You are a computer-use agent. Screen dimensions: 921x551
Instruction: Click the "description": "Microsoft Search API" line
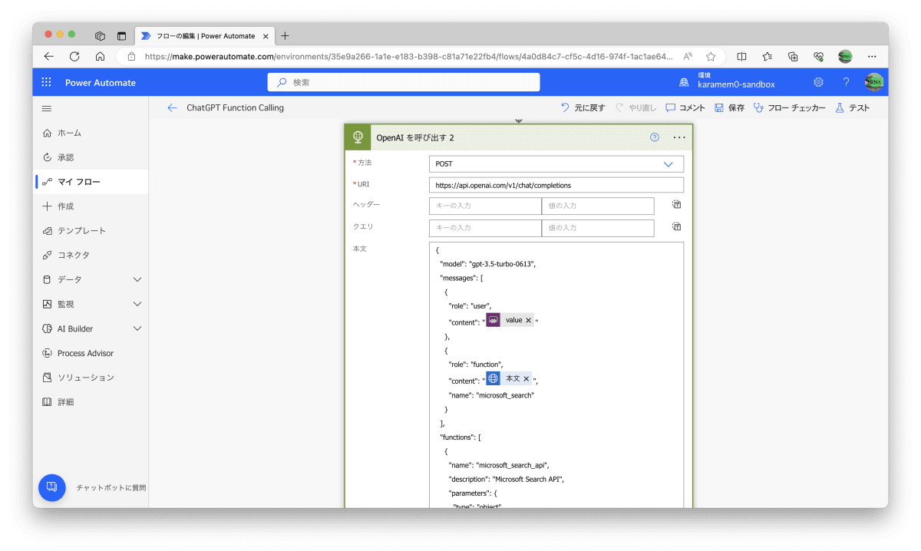[507, 480]
